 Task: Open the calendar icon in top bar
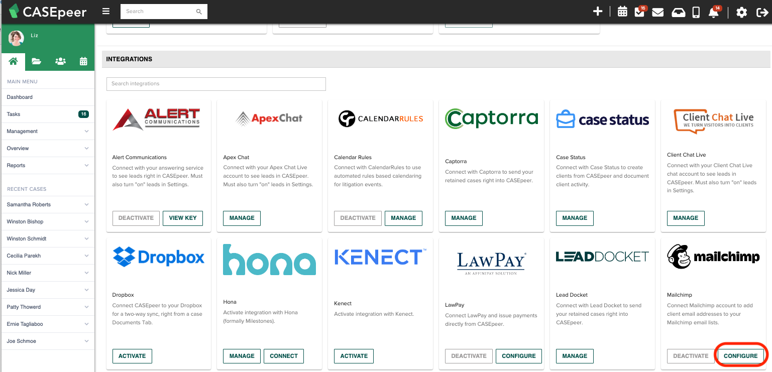pos(622,12)
